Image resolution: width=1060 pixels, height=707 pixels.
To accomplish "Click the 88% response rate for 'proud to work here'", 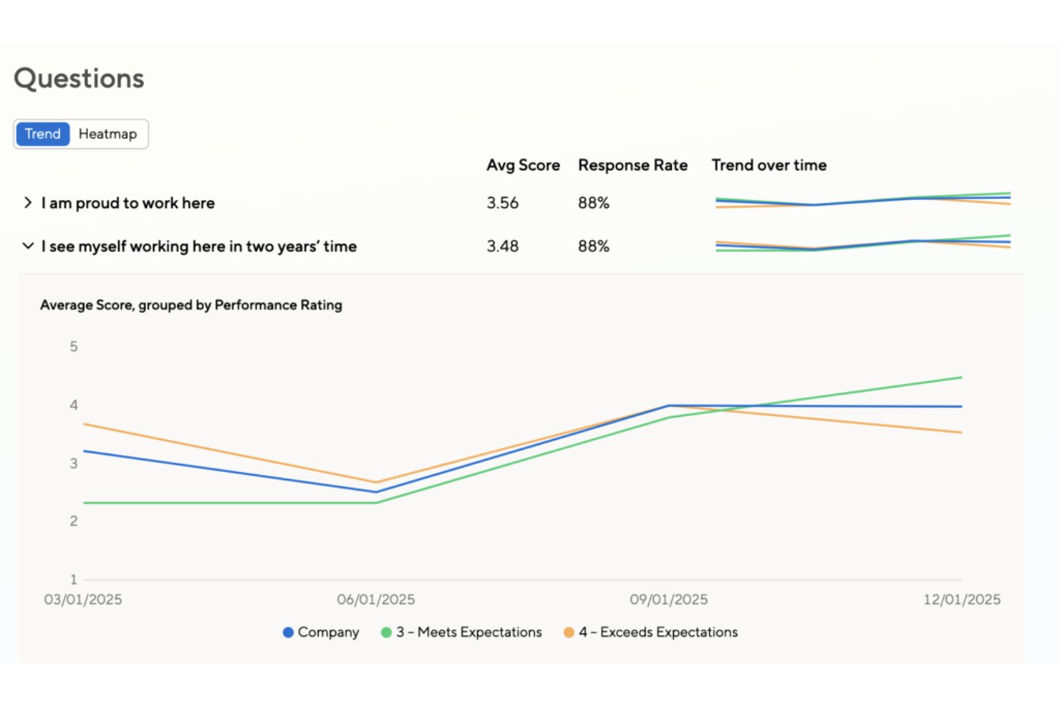I will point(594,203).
